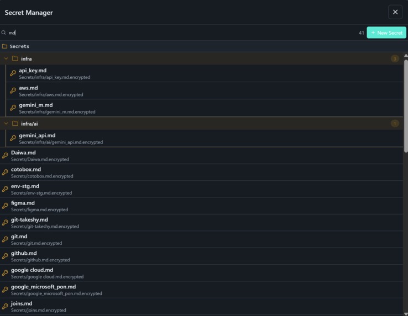This screenshot has width=408, height=316.
Task: Click the infra/ai folder count badge
Action: pos(395,124)
